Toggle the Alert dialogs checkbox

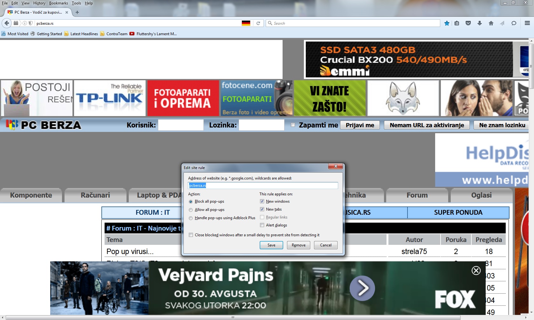coord(262,225)
